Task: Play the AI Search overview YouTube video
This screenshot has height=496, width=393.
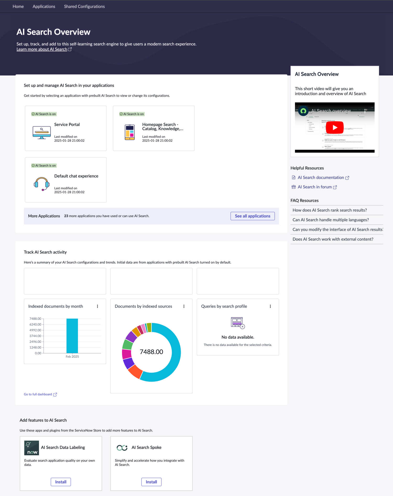Action: pos(335,127)
